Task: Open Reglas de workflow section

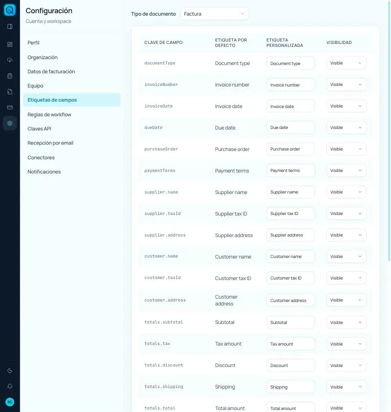Action: [71, 115]
